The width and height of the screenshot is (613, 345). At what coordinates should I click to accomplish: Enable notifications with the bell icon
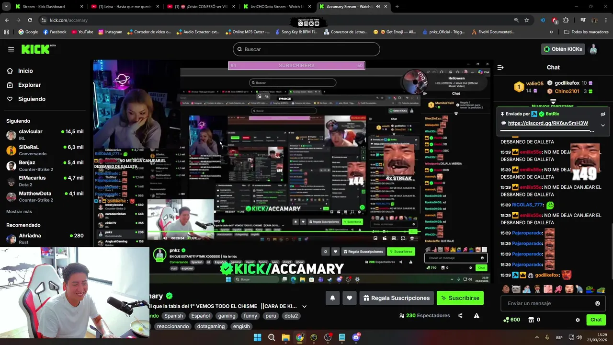pos(332,298)
